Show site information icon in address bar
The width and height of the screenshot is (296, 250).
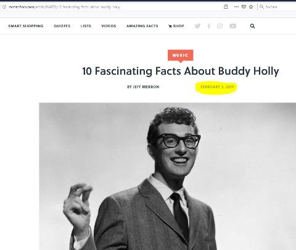tap(4, 7)
